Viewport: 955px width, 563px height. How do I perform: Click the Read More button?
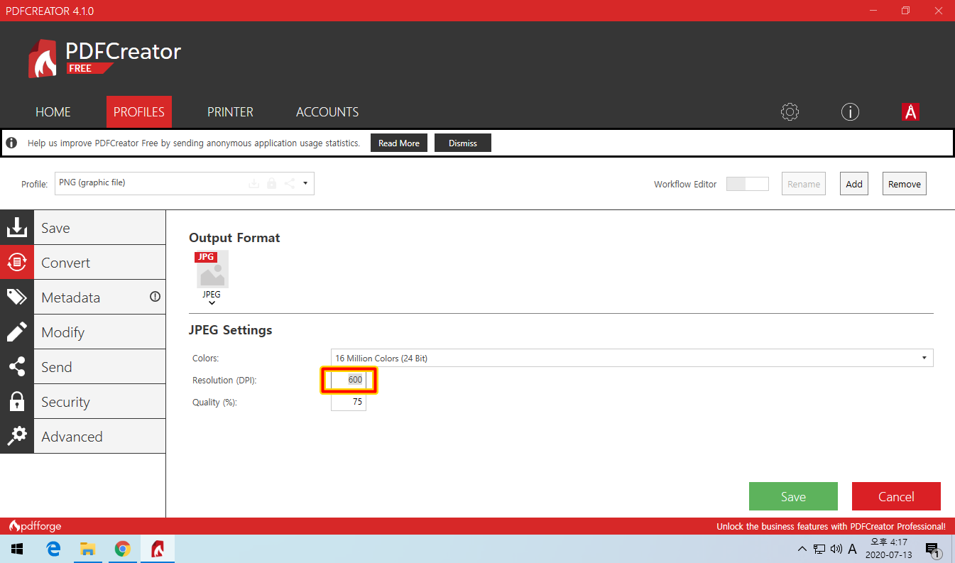click(x=399, y=143)
